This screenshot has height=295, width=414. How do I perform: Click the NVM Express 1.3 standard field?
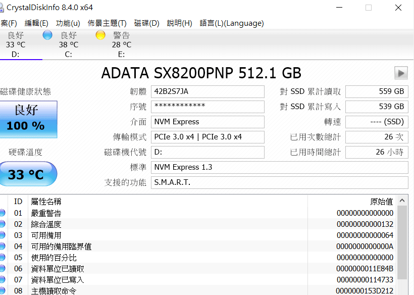[x=280, y=167]
